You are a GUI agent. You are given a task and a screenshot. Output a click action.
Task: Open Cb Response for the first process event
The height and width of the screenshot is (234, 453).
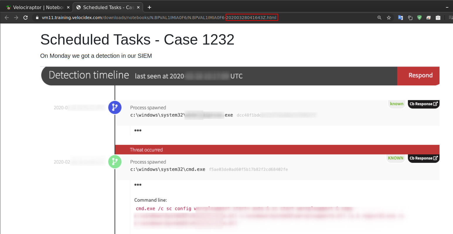point(423,104)
